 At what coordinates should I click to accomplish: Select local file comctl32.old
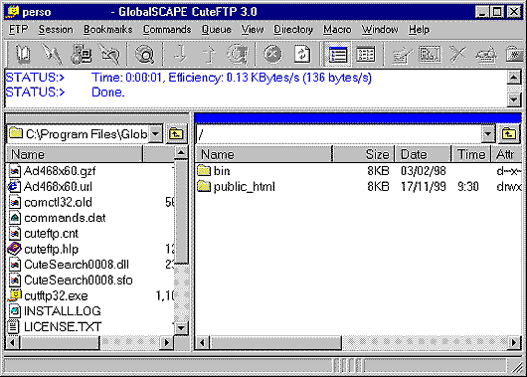pos(50,202)
